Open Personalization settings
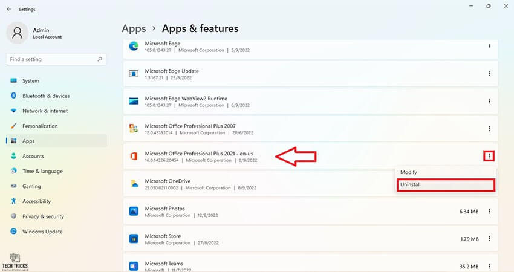 (56, 126)
